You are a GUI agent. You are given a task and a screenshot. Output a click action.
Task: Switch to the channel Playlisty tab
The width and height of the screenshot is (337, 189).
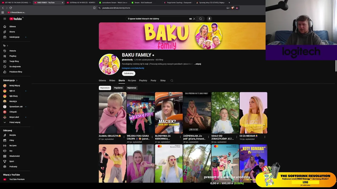click(x=143, y=81)
